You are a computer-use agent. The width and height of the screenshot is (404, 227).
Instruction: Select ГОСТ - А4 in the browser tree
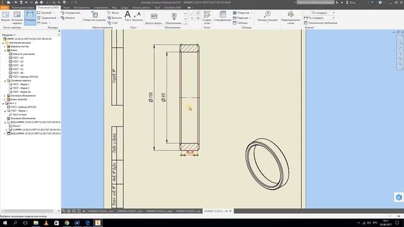(x=16, y=58)
